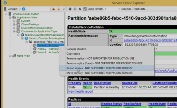Image resolution: width=177 pixels, height=108 pixels.
Task: Select Node View in the tree
Action: coord(23,56)
